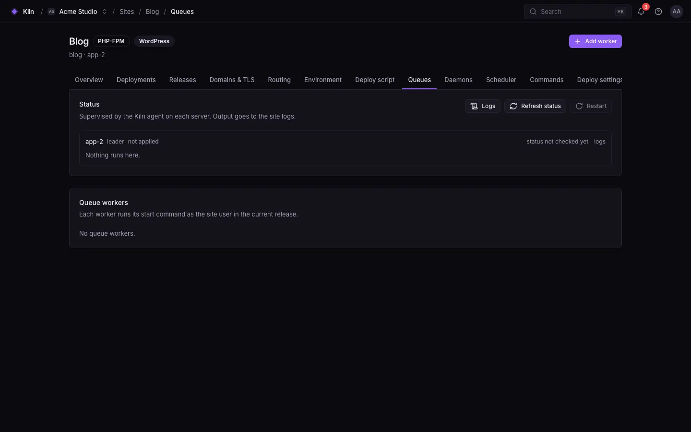Click the Kiln home text link
Screen dimensions: 691x432
coord(28,12)
